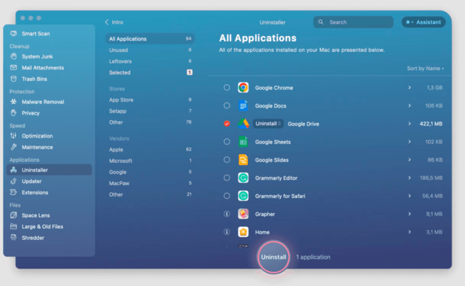Image resolution: width=465 pixels, height=286 pixels.
Task: Click the magnifier icon in Search
Action: click(321, 22)
